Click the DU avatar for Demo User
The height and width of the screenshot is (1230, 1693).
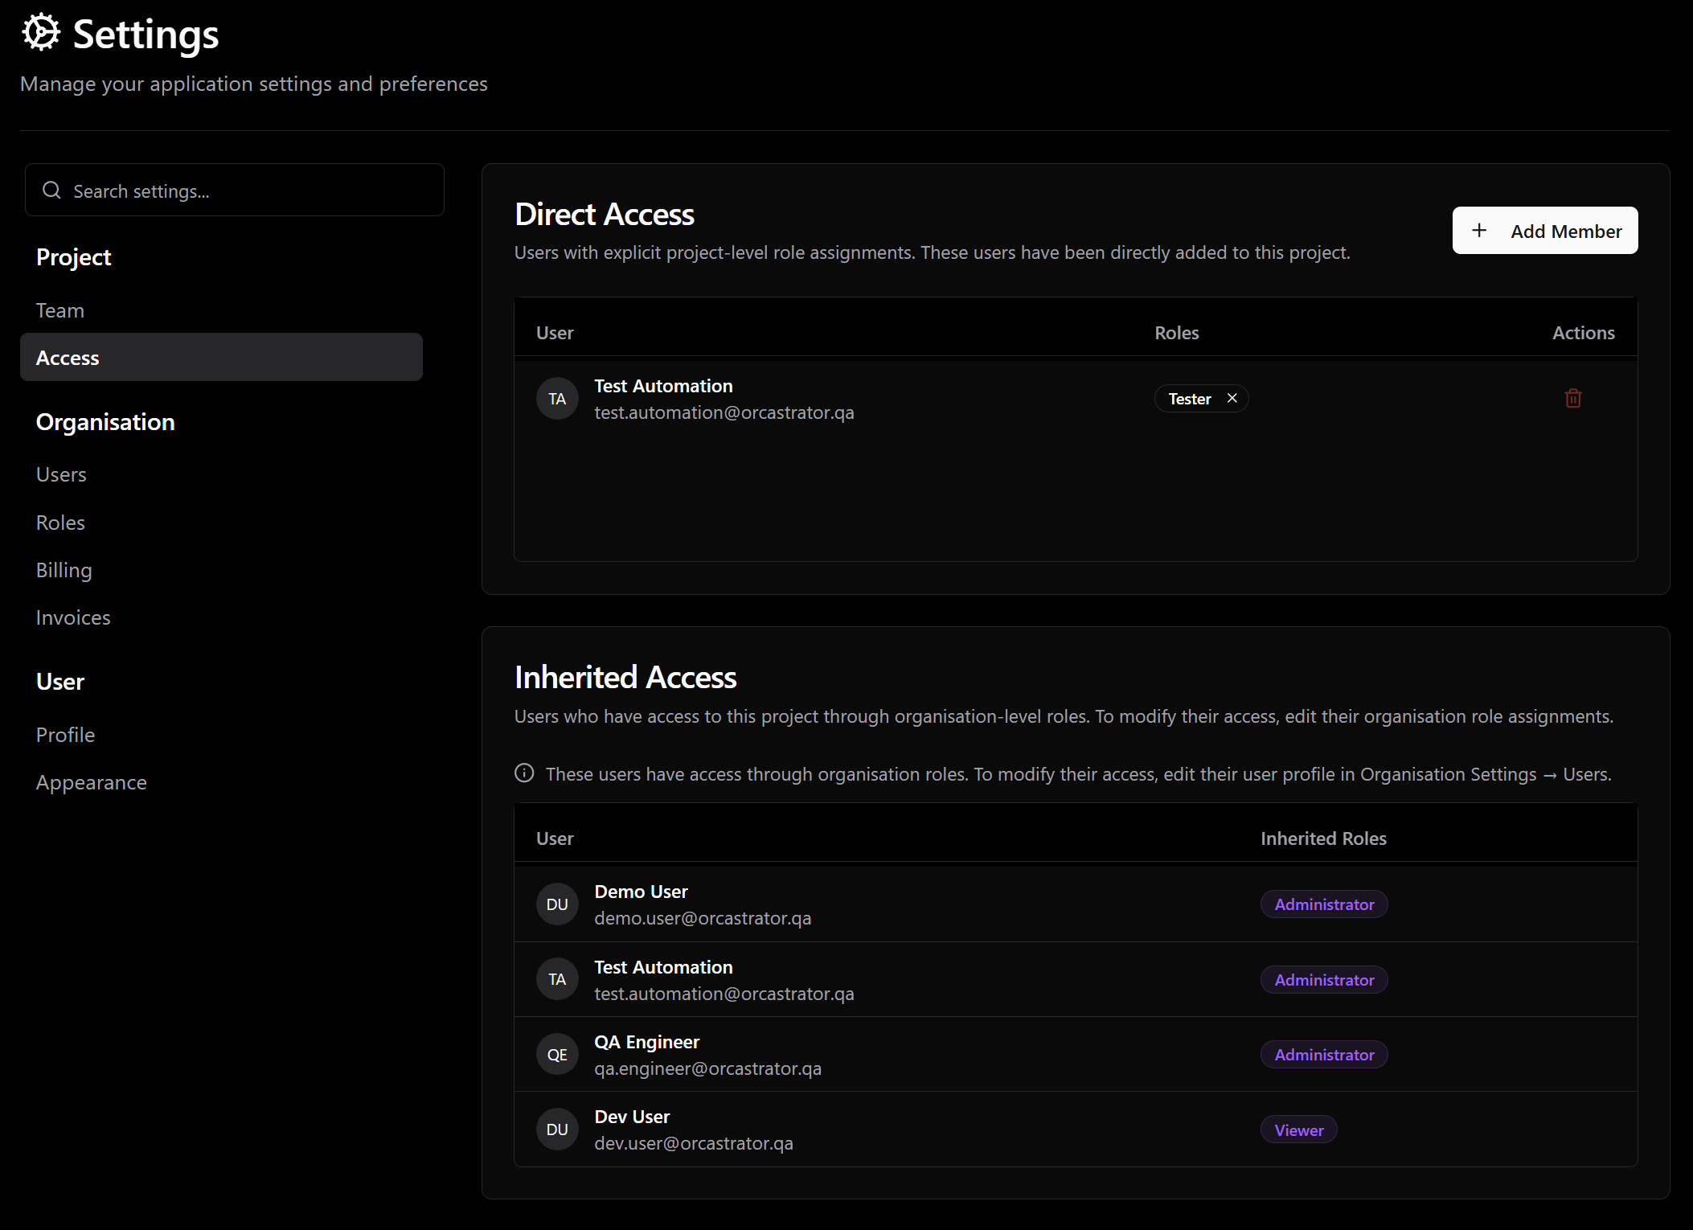(557, 904)
